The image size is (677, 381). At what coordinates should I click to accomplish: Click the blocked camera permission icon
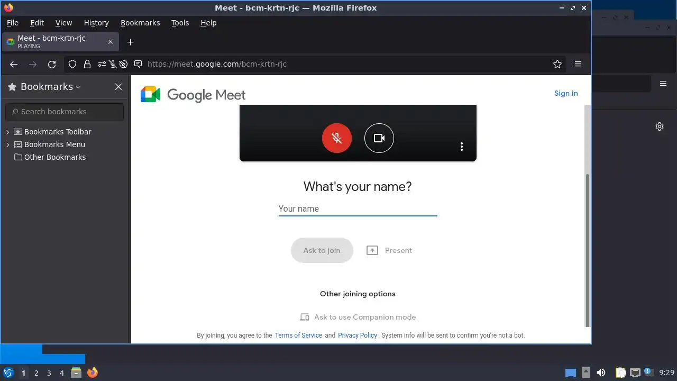click(x=123, y=64)
